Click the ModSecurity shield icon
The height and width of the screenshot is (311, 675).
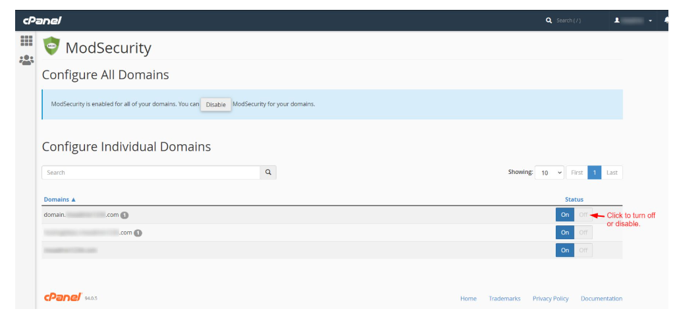pyautogui.click(x=51, y=47)
